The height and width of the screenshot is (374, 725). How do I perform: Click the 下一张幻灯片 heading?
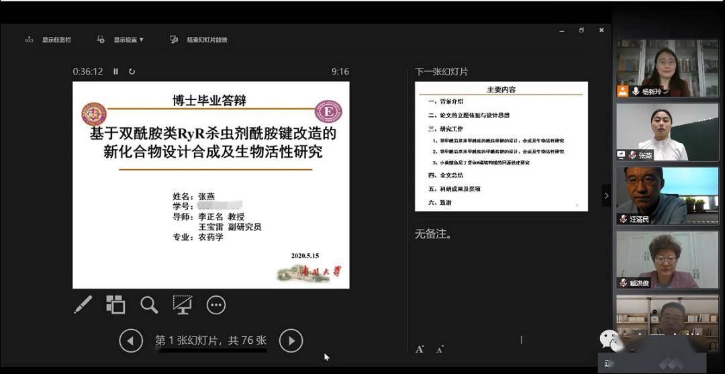click(441, 72)
